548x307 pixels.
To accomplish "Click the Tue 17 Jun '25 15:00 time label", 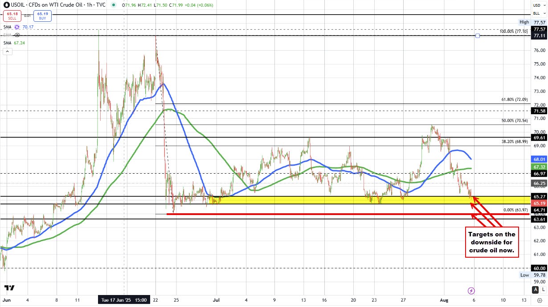I will point(123,300).
